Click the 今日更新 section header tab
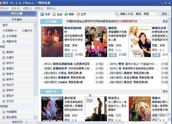Screen dimensions: 172x124 51,22
